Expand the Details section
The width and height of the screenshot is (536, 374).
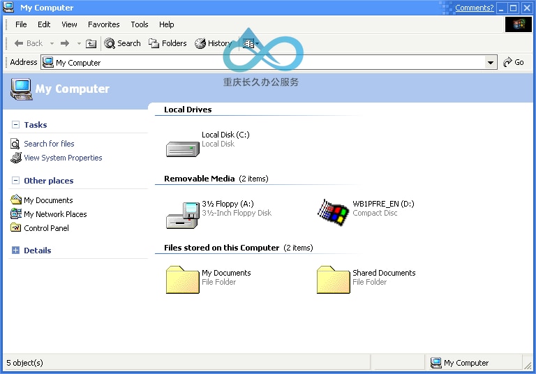(16, 250)
